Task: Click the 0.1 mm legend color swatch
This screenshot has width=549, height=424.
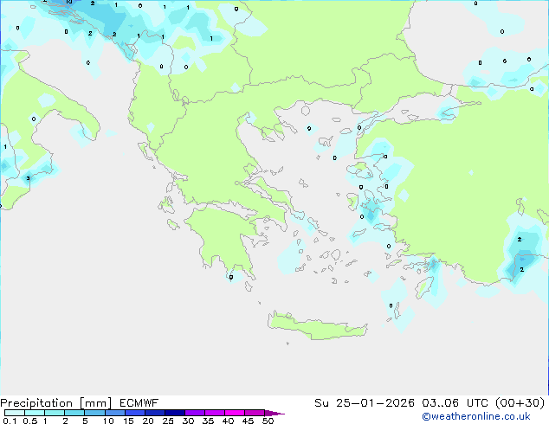Action: pyautogui.click(x=15, y=413)
